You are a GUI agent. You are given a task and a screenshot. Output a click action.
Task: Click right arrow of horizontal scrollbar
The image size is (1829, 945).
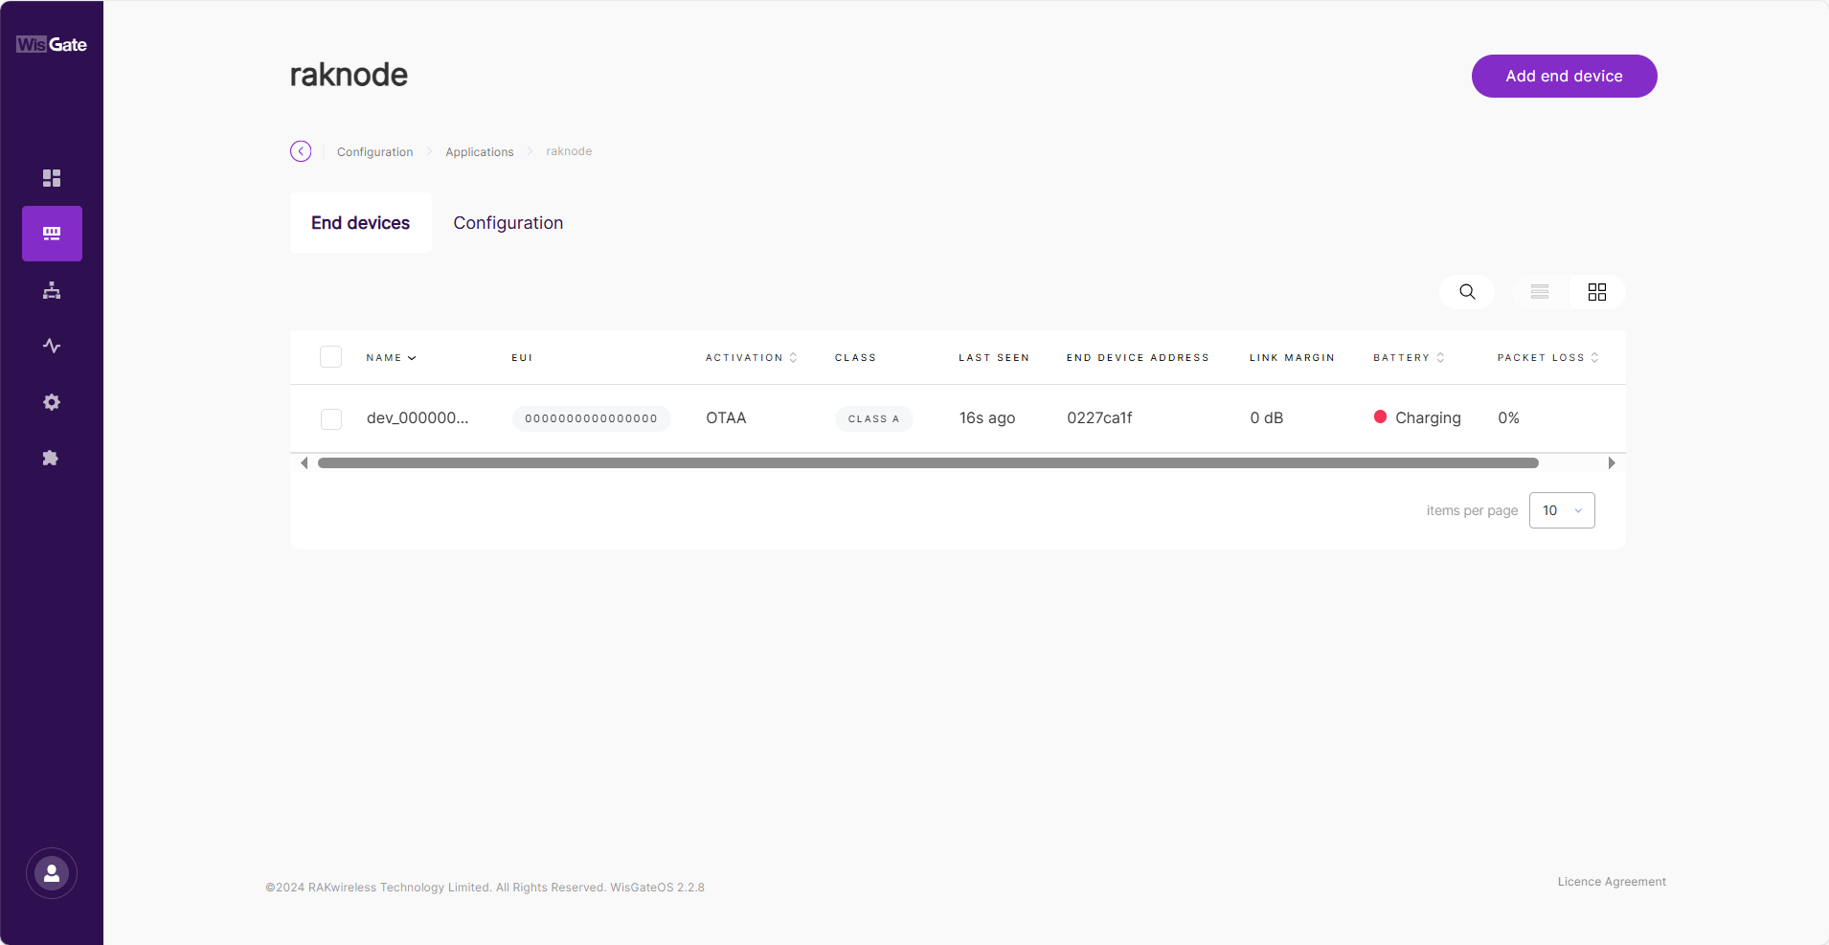1612,463
